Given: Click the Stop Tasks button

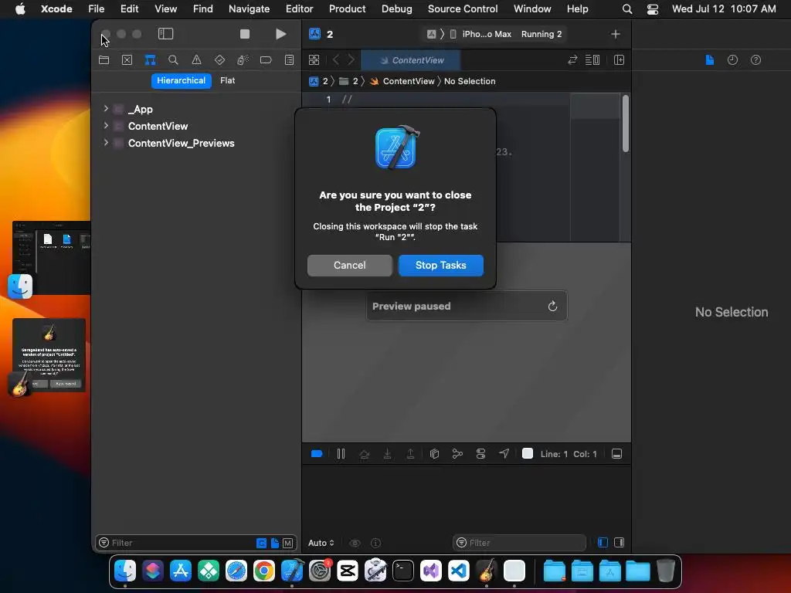Looking at the screenshot, I should 440,266.
